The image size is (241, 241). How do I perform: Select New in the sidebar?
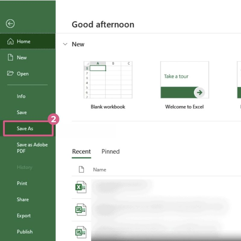tap(28, 58)
